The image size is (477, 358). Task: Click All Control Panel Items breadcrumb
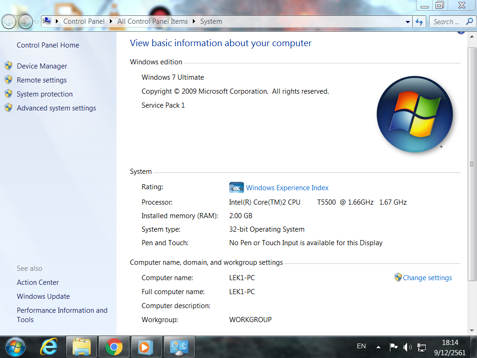click(152, 21)
